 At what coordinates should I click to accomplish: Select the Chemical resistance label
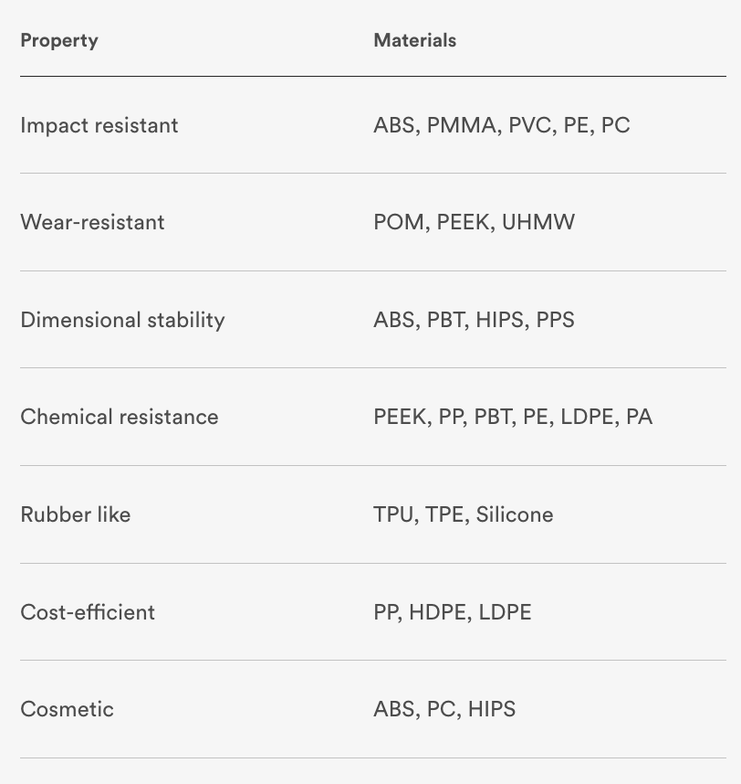(120, 417)
